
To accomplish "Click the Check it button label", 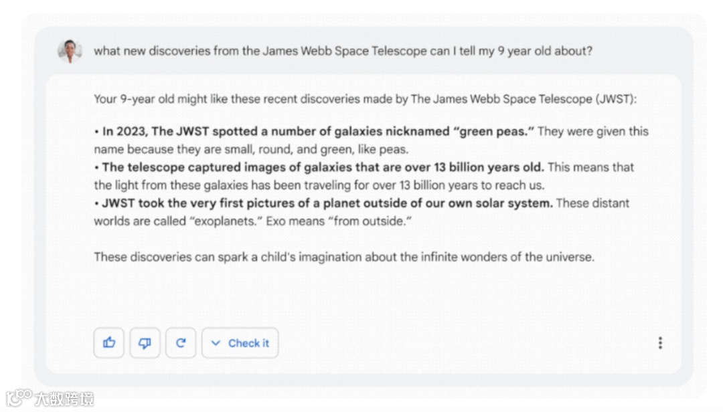I will pyautogui.click(x=248, y=343).
